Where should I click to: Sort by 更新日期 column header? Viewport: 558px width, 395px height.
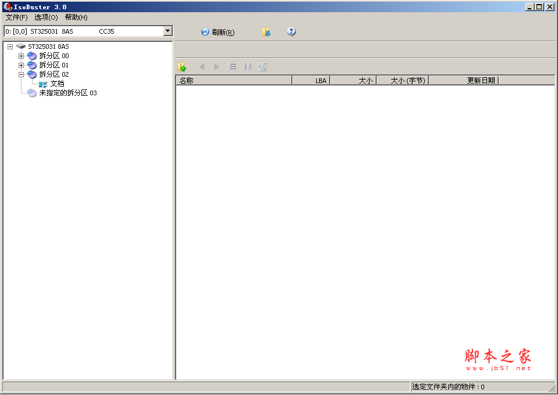(464, 81)
